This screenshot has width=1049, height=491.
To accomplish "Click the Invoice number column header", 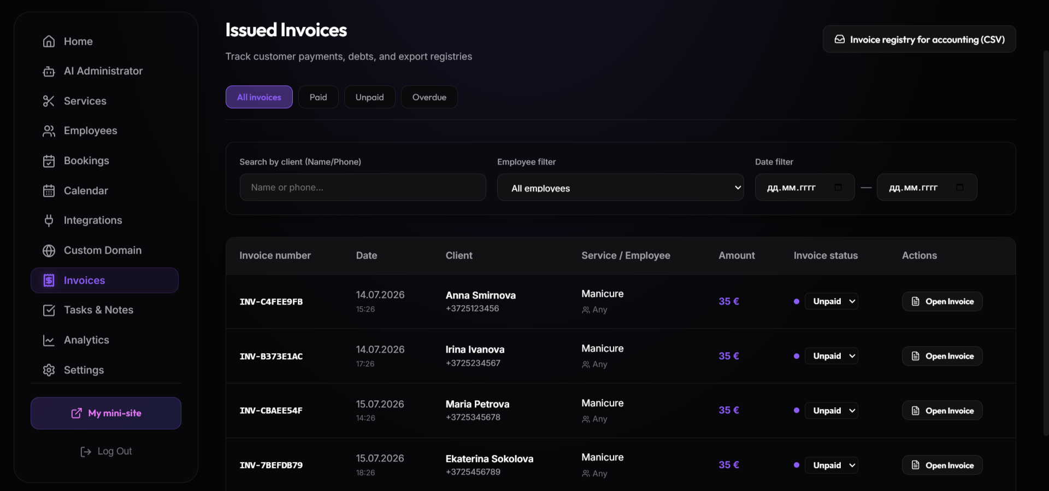I will pyautogui.click(x=275, y=255).
